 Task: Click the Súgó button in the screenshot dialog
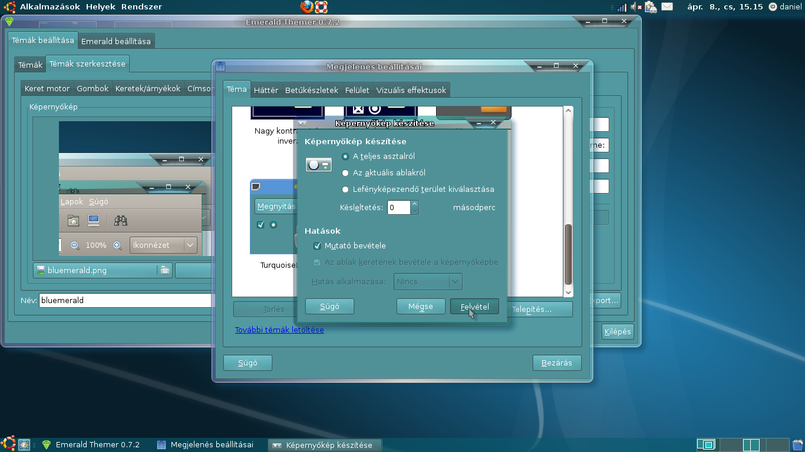[329, 307]
